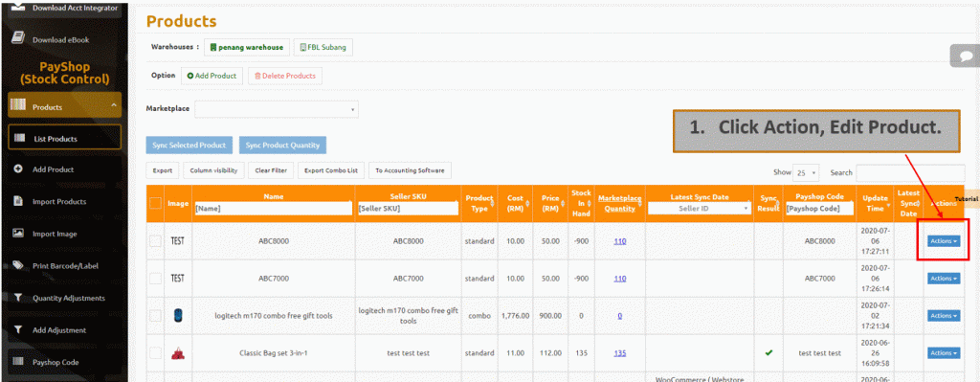Image resolution: width=980 pixels, height=382 pixels.
Task: Click the Export button
Action: pos(163,170)
